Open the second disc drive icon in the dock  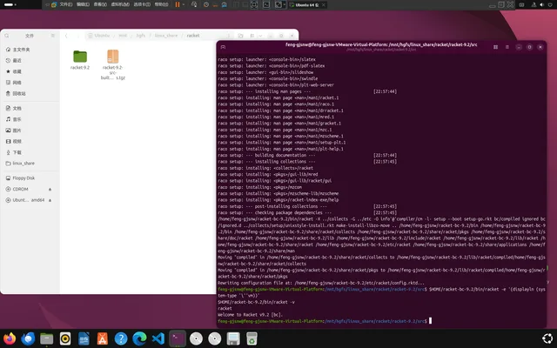[215, 338]
